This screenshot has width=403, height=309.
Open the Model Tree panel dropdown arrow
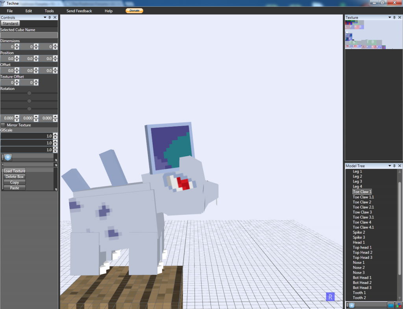tap(390, 166)
